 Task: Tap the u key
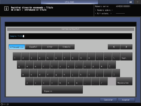70,65
